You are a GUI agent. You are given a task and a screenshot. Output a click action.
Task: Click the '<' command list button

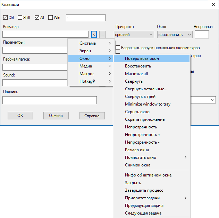pyautogui.click(x=94, y=34)
